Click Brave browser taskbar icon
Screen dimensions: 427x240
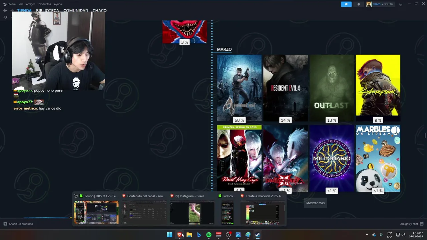[179, 235]
